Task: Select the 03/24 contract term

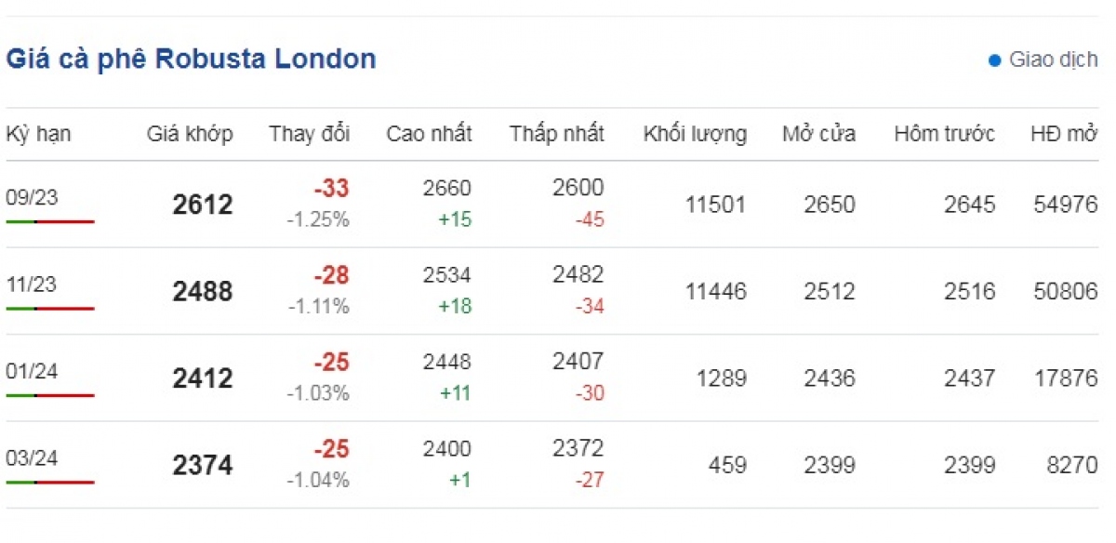Action: click(31, 458)
